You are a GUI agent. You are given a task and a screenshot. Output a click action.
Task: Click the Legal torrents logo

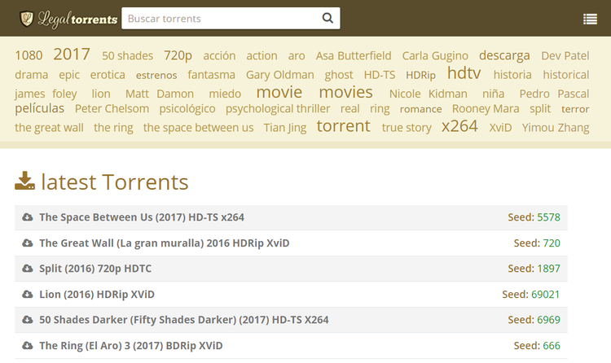[x=68, y=19]
